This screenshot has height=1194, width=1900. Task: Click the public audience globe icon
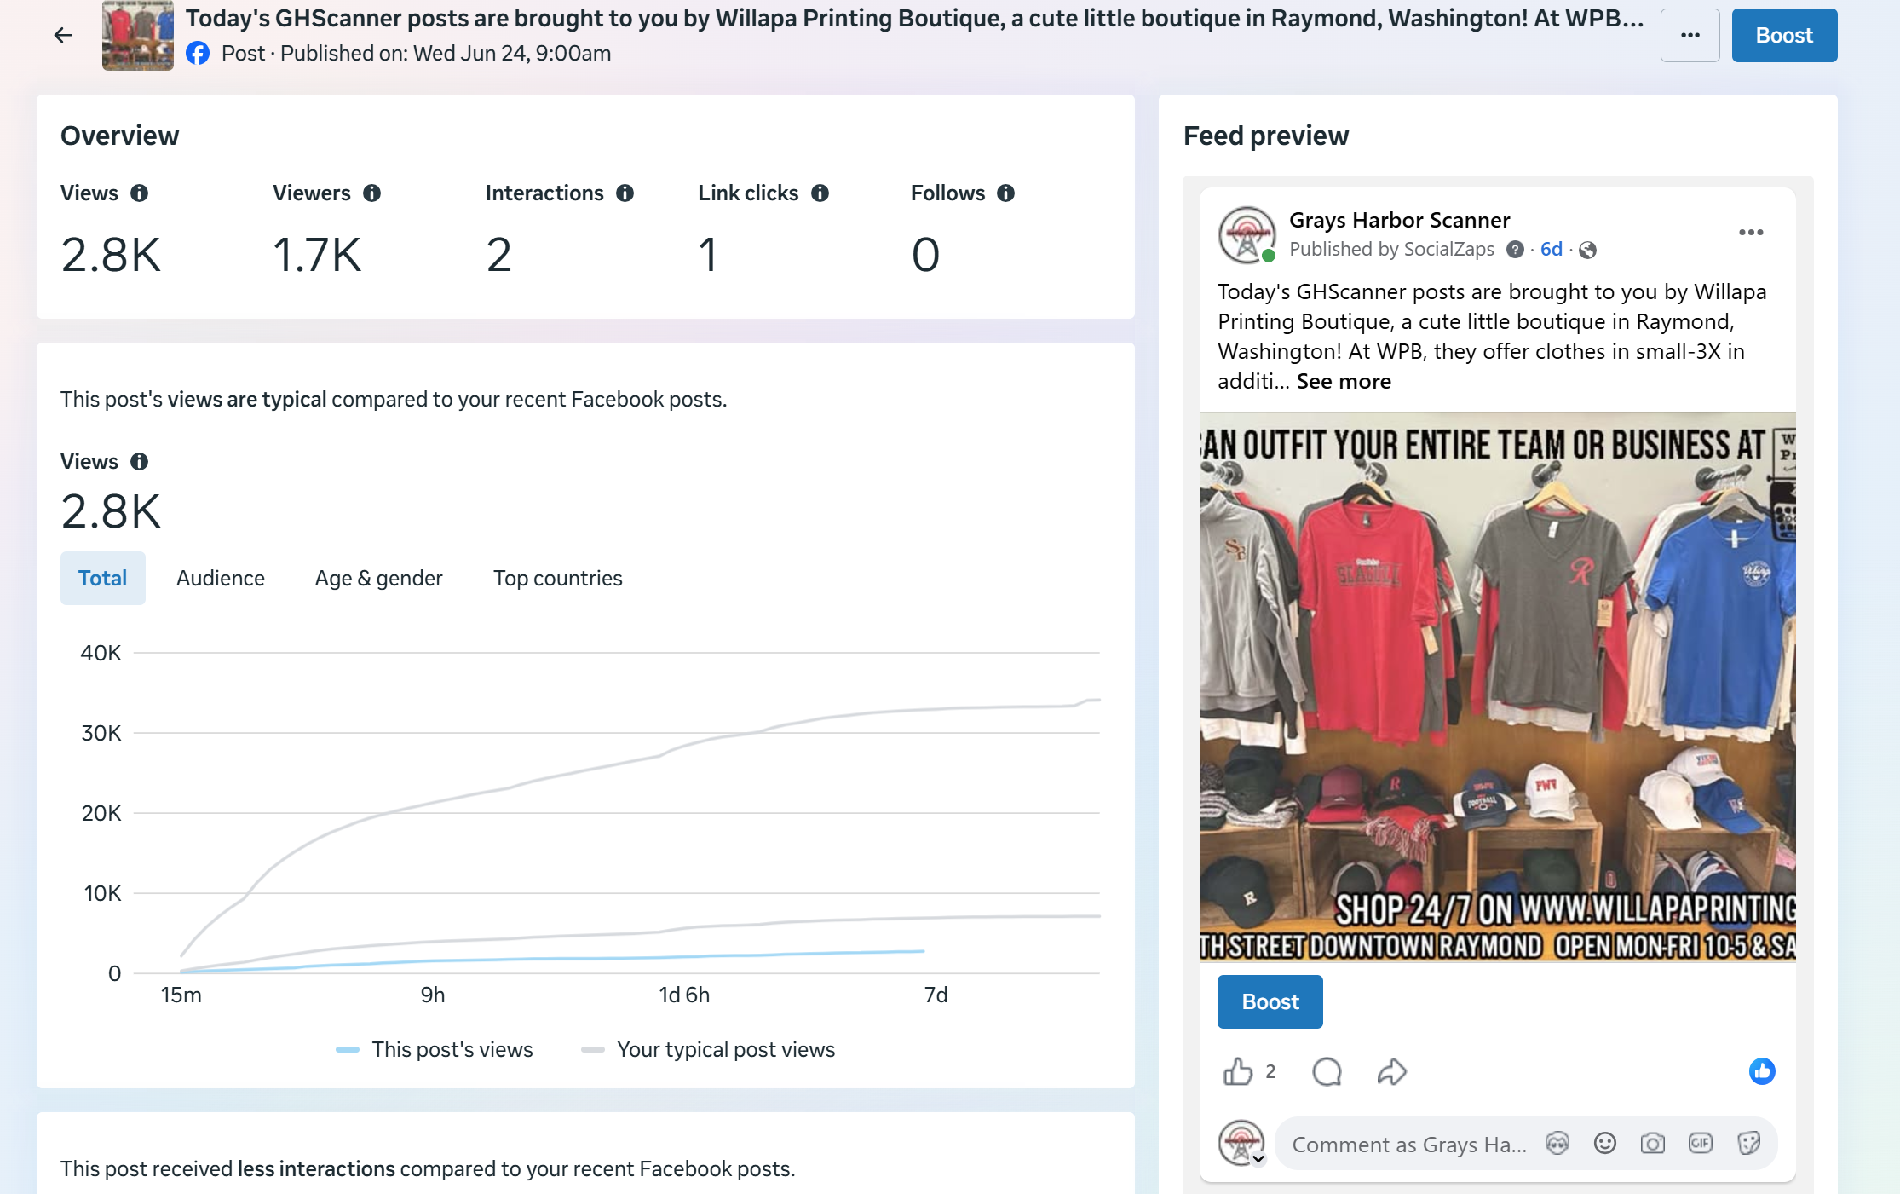pos(1587,250)
